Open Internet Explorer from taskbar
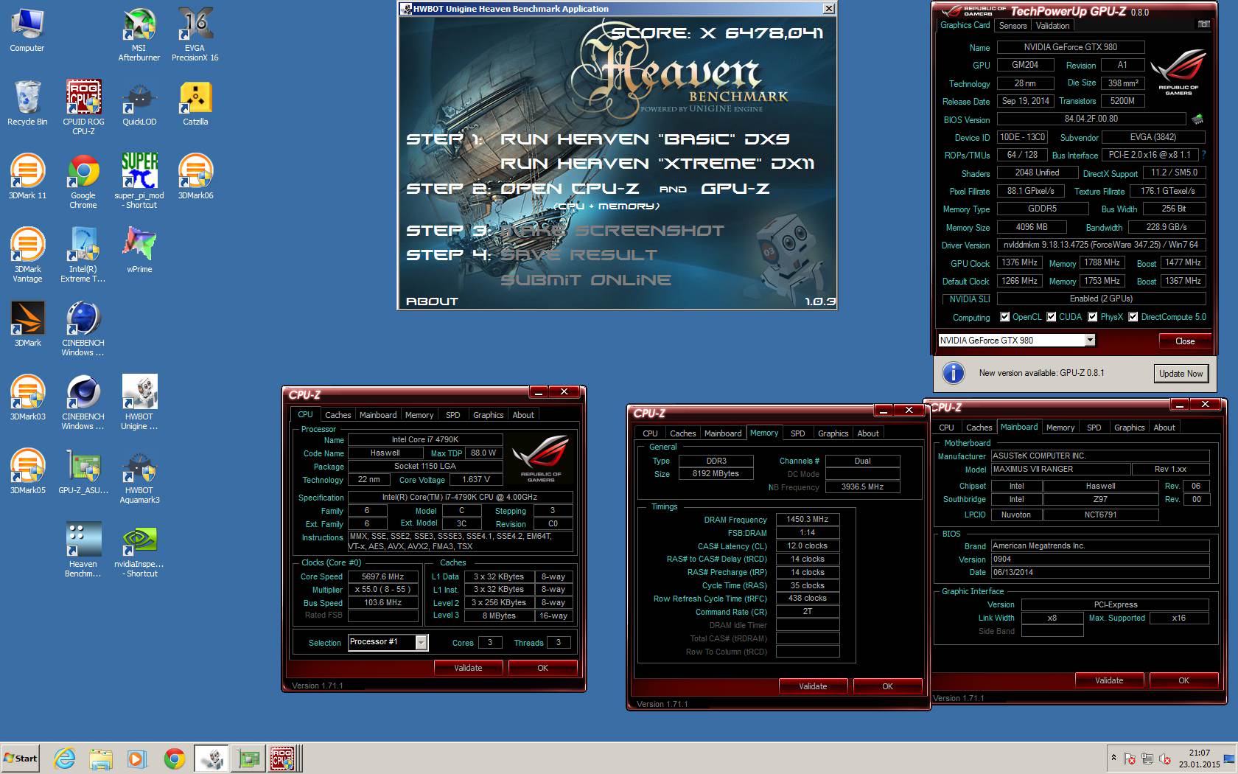The height and width of the screenshot is (774, 1238). (x=65, y=758)
